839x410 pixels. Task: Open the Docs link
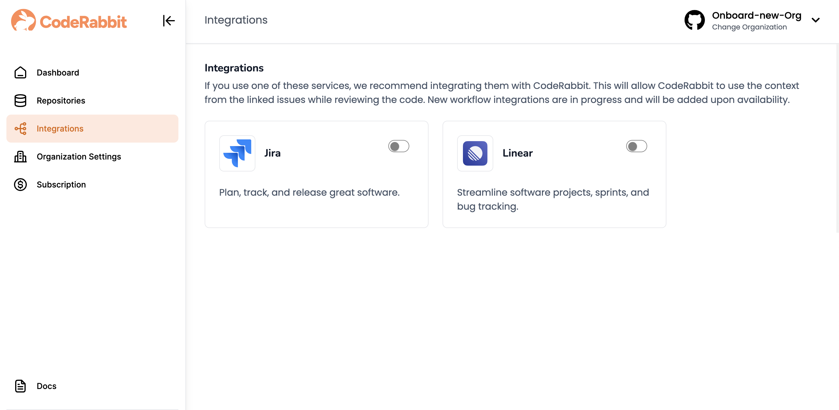(x=92, y=386)
